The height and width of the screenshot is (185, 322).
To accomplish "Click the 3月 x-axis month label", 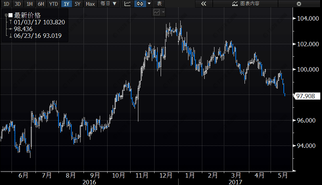I will point(236,175).
